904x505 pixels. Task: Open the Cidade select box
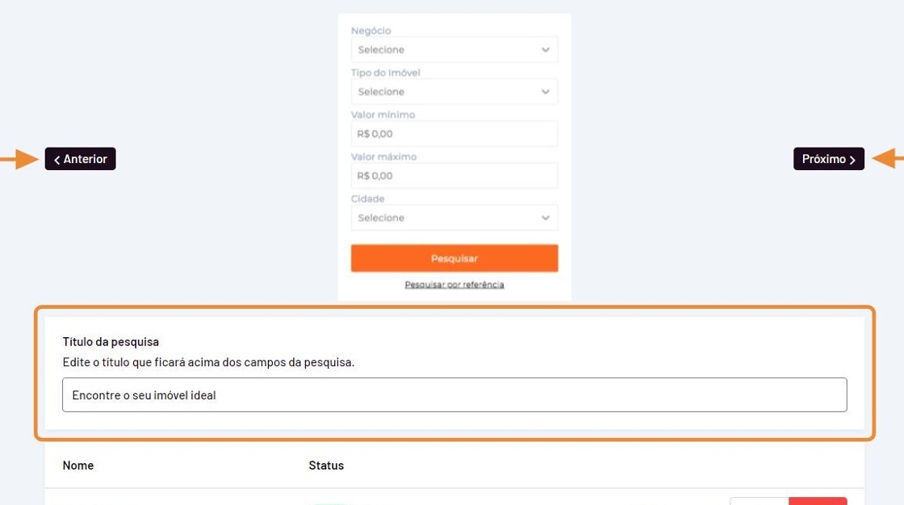click(454, 218)
